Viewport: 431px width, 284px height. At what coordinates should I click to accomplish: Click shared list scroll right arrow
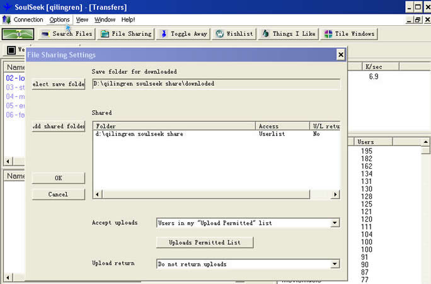(x=335, y=195)
